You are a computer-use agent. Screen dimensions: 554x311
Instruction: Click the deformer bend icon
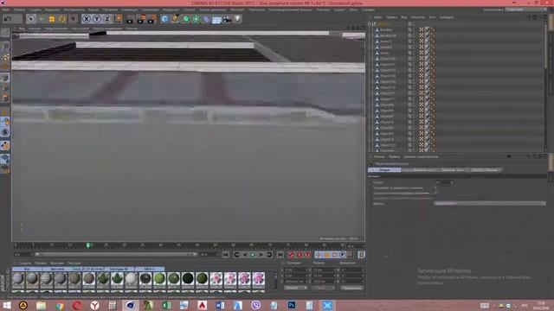tap(206, 19)
